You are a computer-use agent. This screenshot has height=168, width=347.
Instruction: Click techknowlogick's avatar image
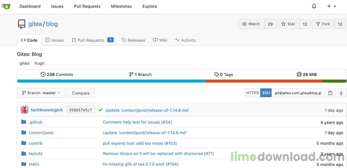tap(25, 110)
